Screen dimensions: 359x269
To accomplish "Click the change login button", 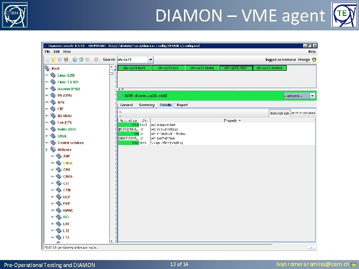I will 304,60.
